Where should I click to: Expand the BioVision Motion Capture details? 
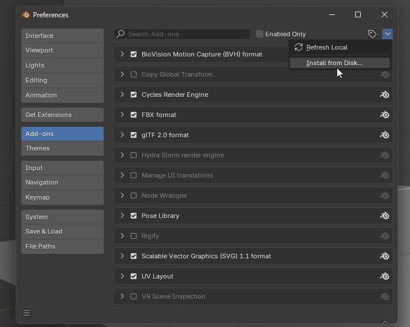tap(122, 54)
